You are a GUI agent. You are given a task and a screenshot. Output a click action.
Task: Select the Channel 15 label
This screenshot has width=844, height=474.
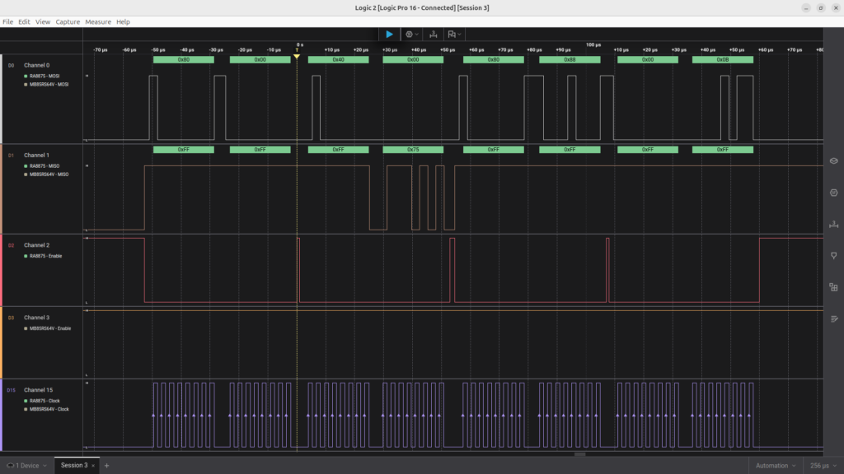click(38, 390)
